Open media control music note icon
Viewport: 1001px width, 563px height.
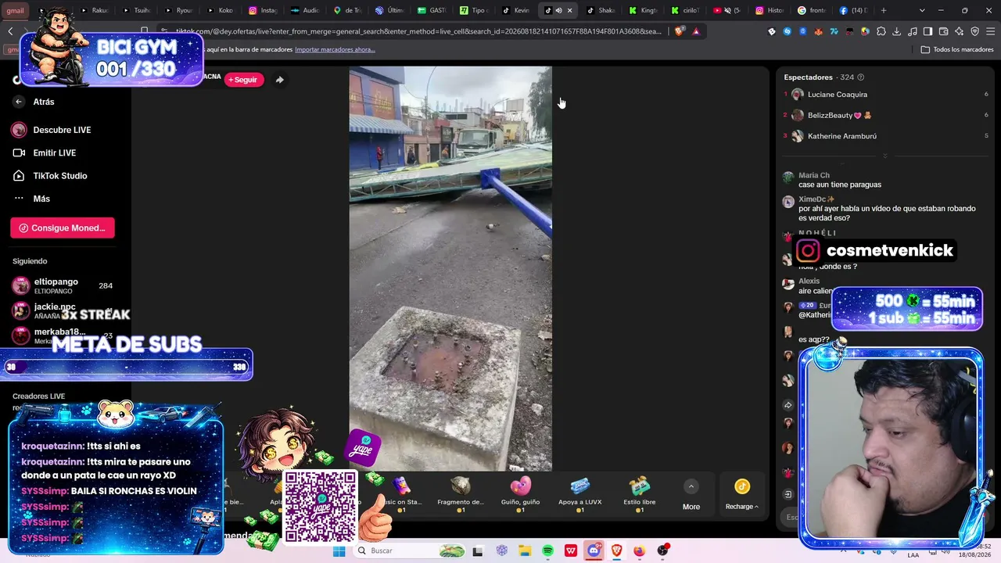[x=912, y=31]
